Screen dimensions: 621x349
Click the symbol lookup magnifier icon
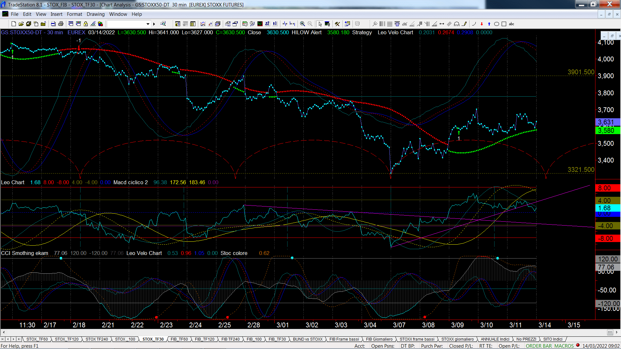click(163, 24)
